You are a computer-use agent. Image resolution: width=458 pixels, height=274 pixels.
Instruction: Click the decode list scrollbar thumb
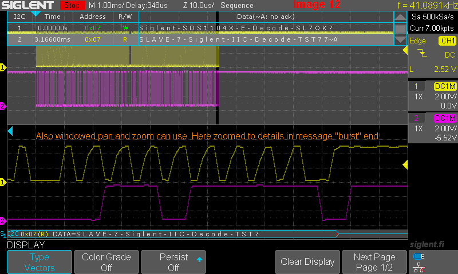pos(400,29)
